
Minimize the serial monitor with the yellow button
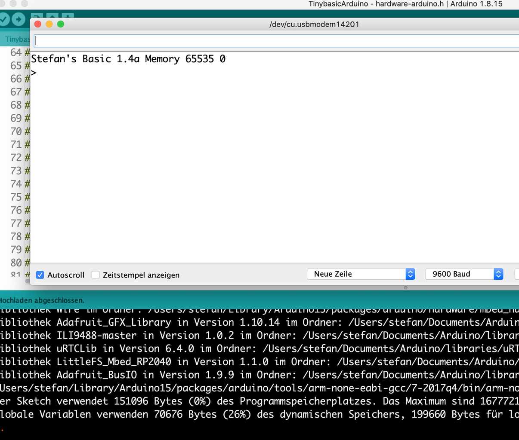pos(49,24)
